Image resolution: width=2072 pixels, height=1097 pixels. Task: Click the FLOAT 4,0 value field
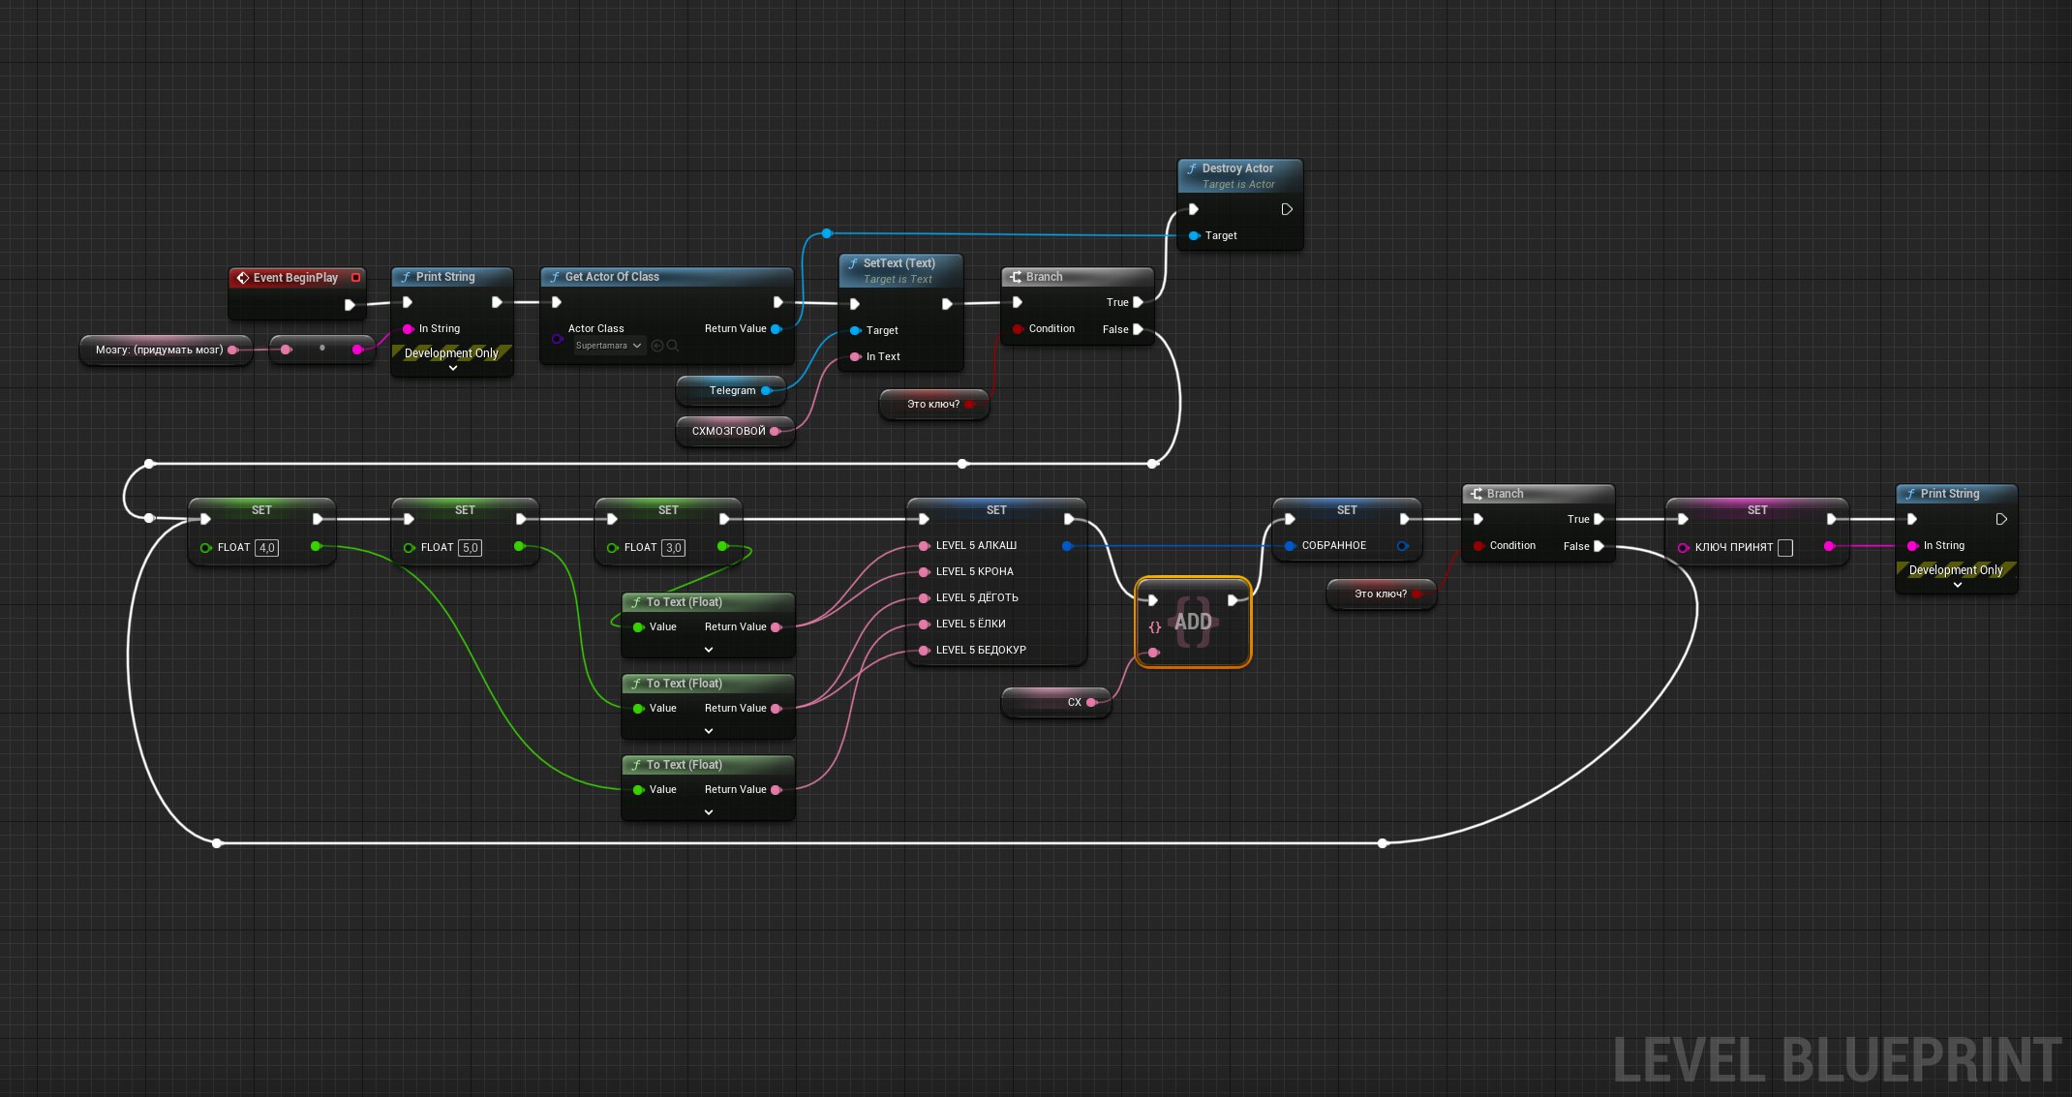pyautogui.click(x=267, y=548)
